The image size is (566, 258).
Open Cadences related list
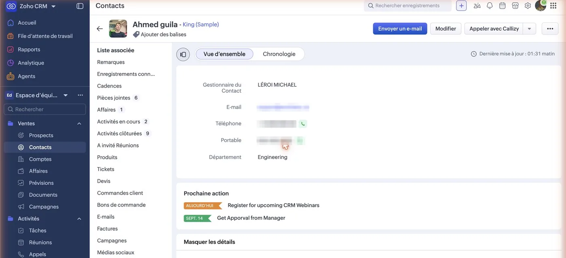[x=109, y=86]
